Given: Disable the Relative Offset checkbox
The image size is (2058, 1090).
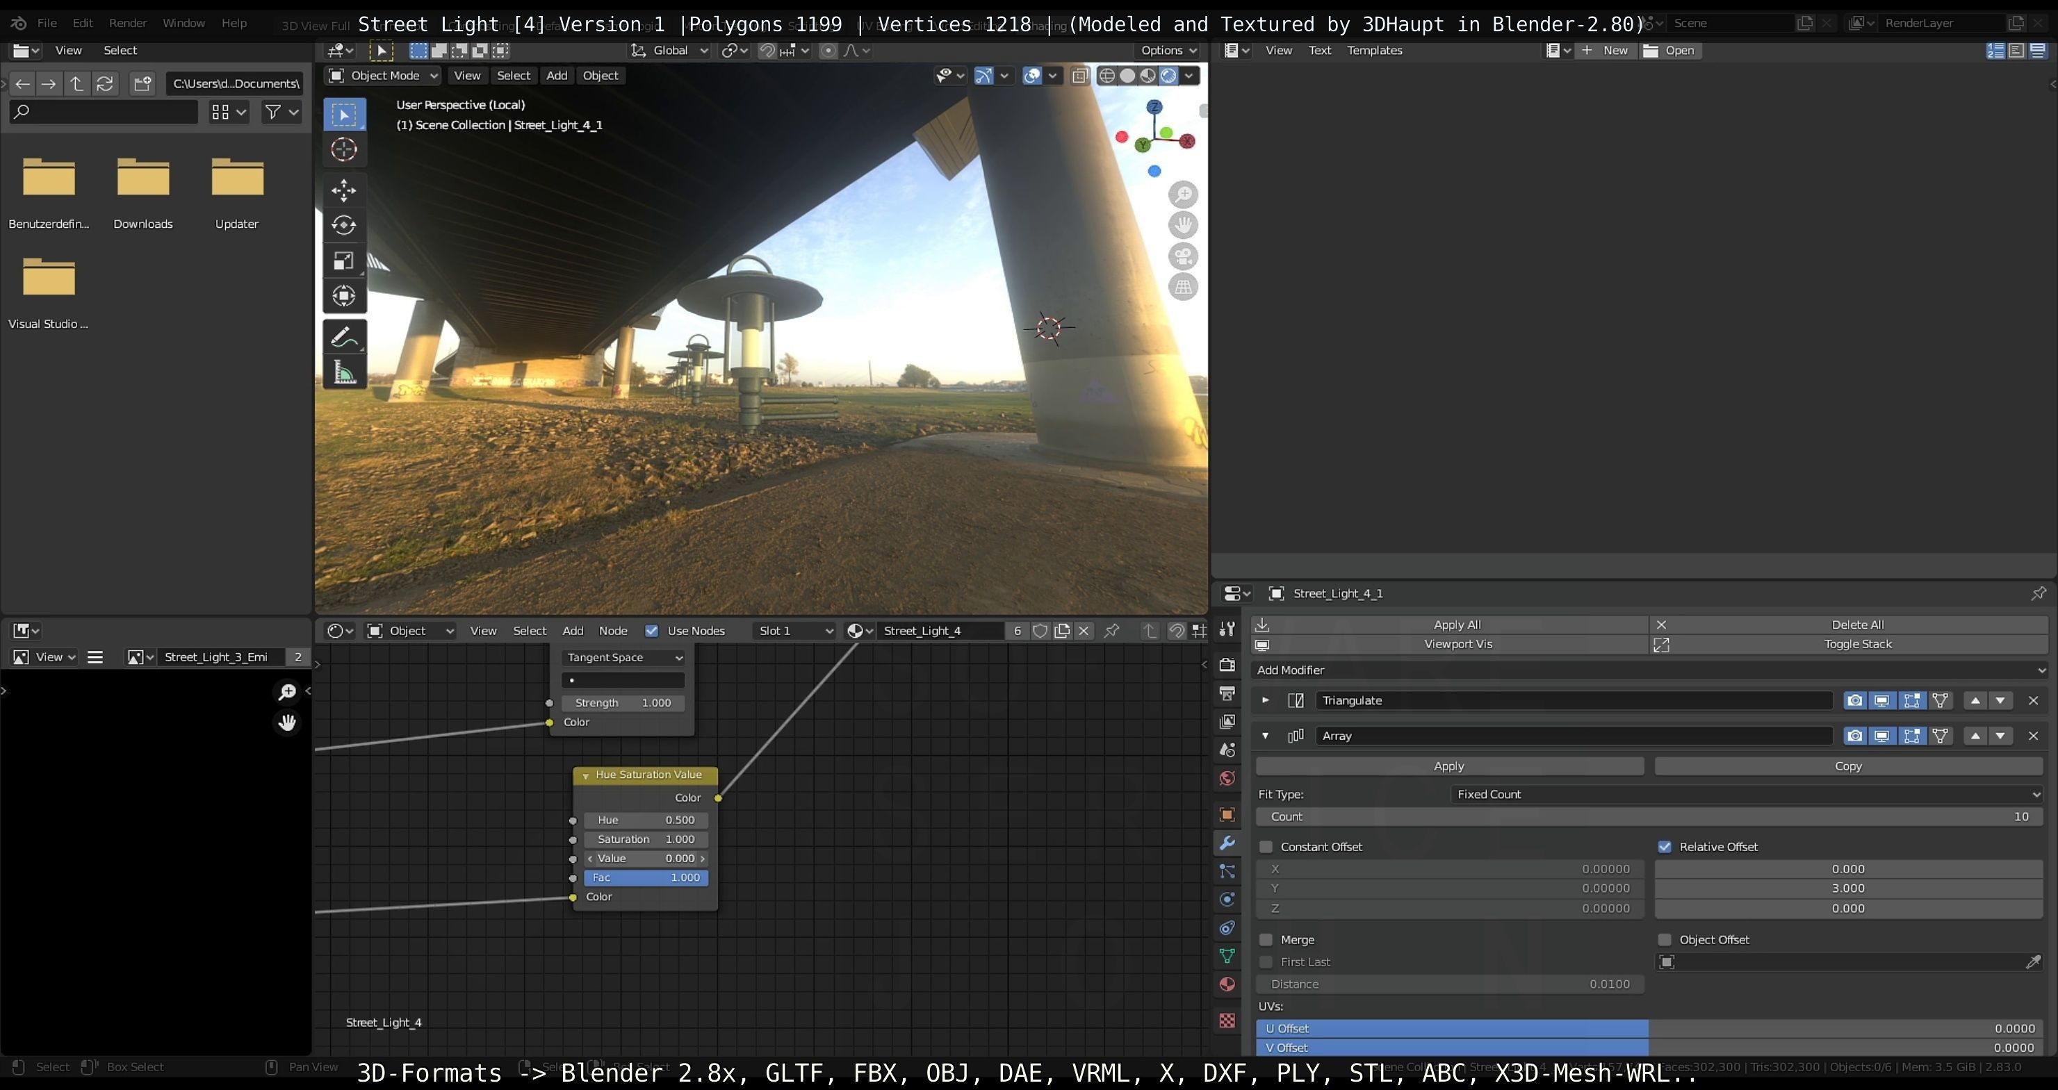Looking at the screenshot, I should coord(1665,846).
